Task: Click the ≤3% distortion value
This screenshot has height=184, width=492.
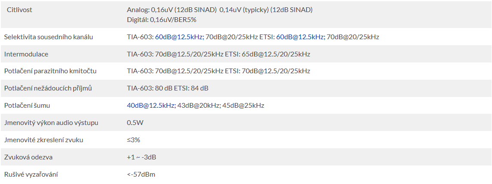Action: tap(133, 140)
